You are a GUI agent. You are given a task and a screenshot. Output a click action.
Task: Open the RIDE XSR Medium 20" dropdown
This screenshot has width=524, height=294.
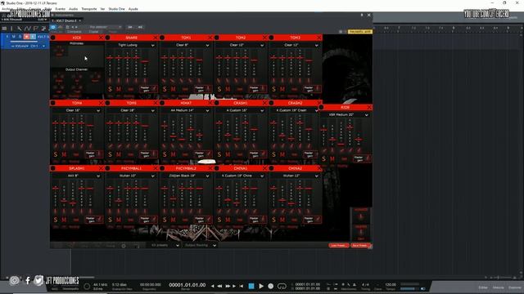pos(346,114)
